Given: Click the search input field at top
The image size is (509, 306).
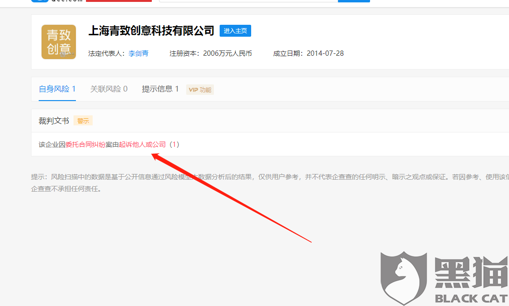Looking at the screenshot, I should pyautogui.click(x=249, y=1).
